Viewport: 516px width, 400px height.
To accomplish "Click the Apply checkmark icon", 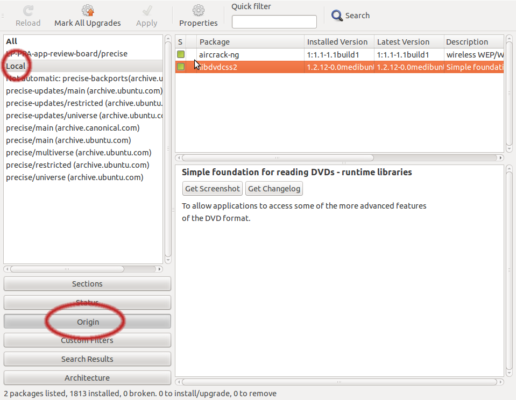I will pos(146,11).
